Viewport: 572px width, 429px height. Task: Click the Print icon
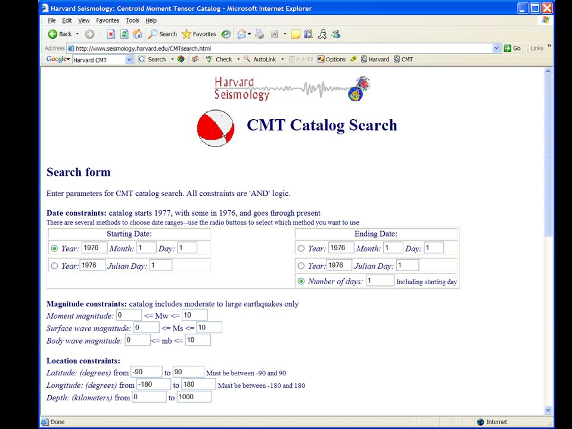click(x=259, y=34)
